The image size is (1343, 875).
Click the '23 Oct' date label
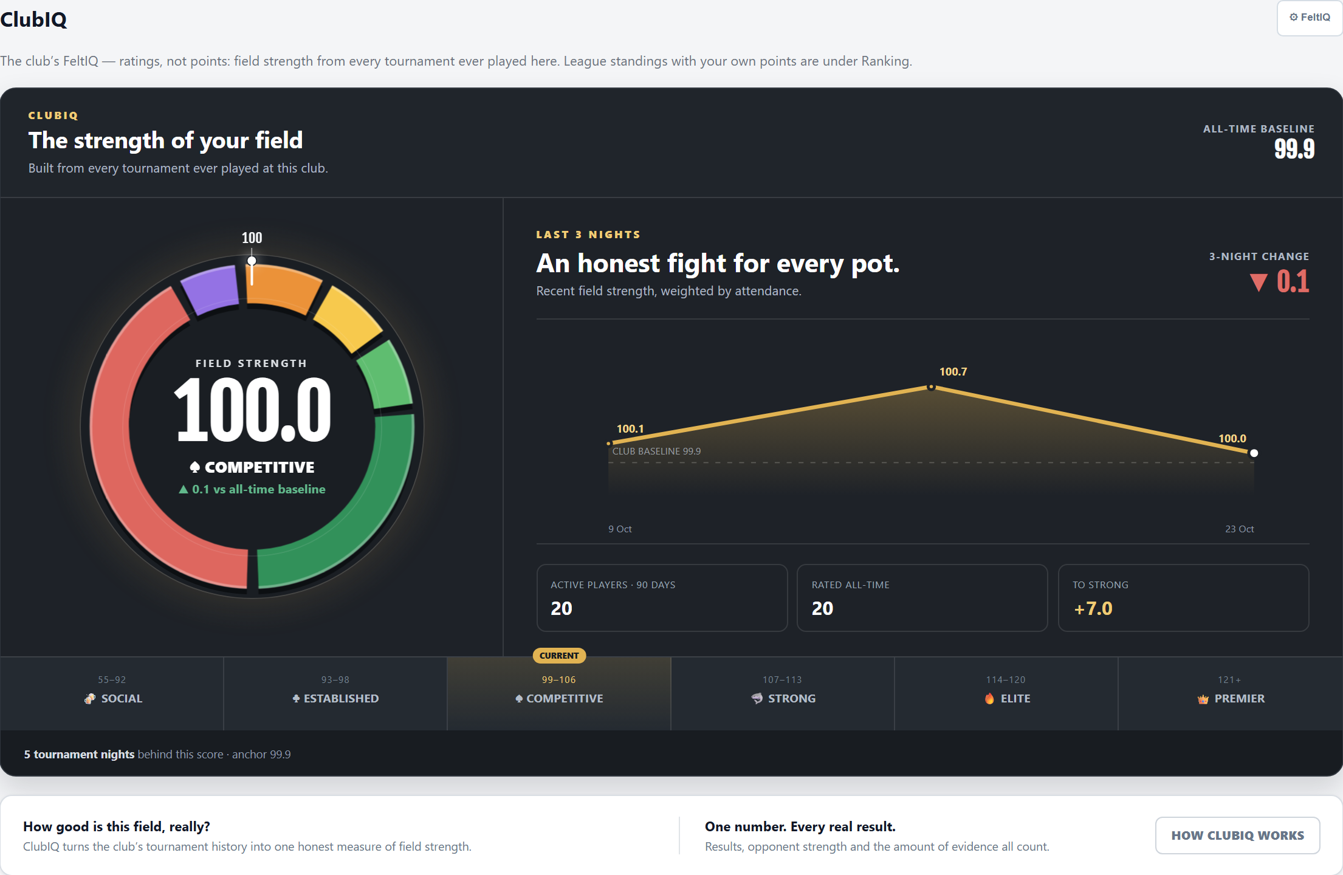click(x=1239, y=529)
